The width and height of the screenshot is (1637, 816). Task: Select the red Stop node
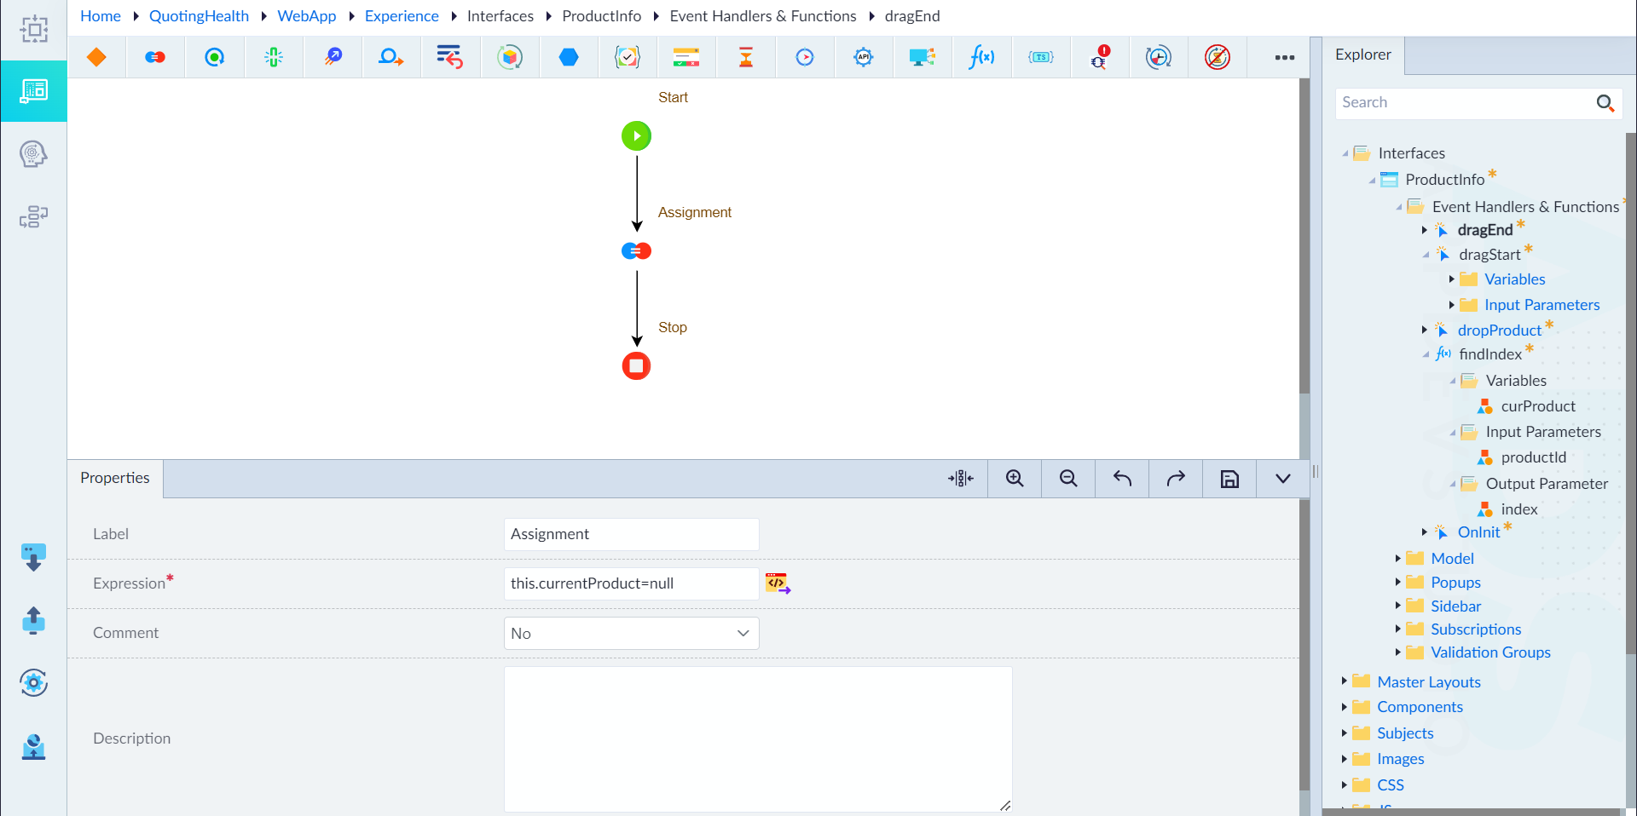pos(636,366)
